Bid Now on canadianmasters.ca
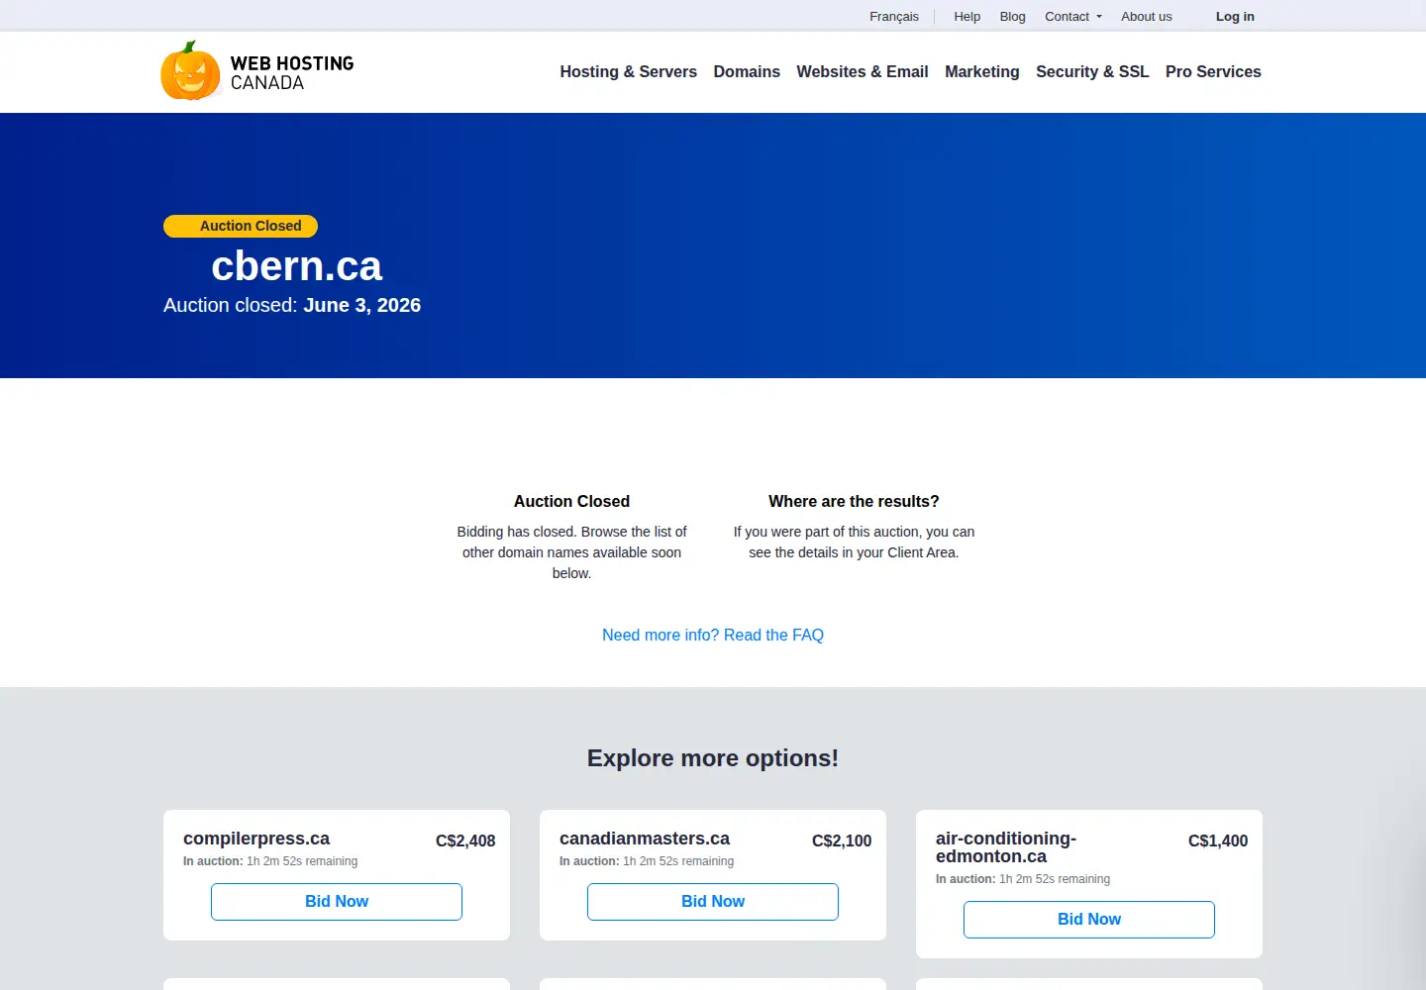This screenshot has width=1426, height=990. click(713, 902)
